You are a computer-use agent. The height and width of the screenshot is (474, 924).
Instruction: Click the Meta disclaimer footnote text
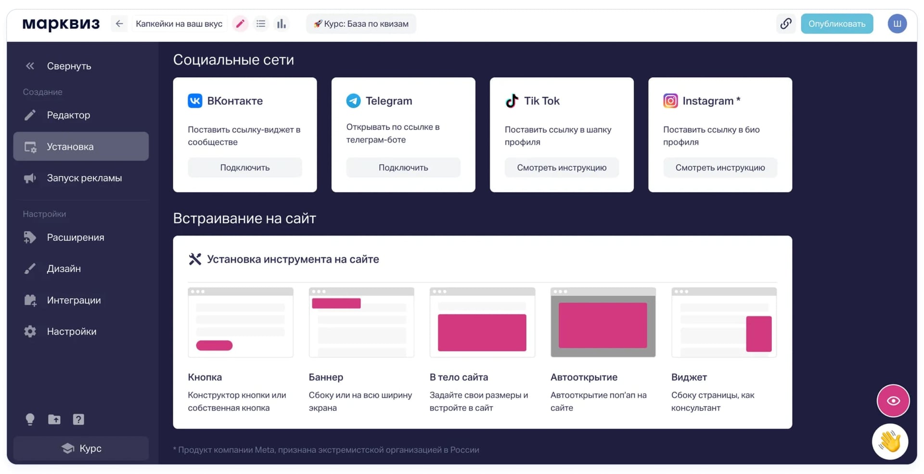tap(326, 449)
